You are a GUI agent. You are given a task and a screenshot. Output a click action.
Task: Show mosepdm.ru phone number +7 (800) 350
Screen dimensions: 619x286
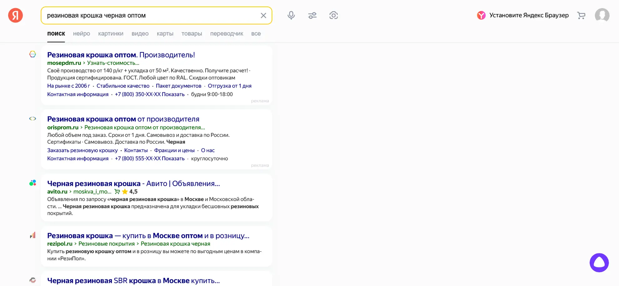point(149,94)
